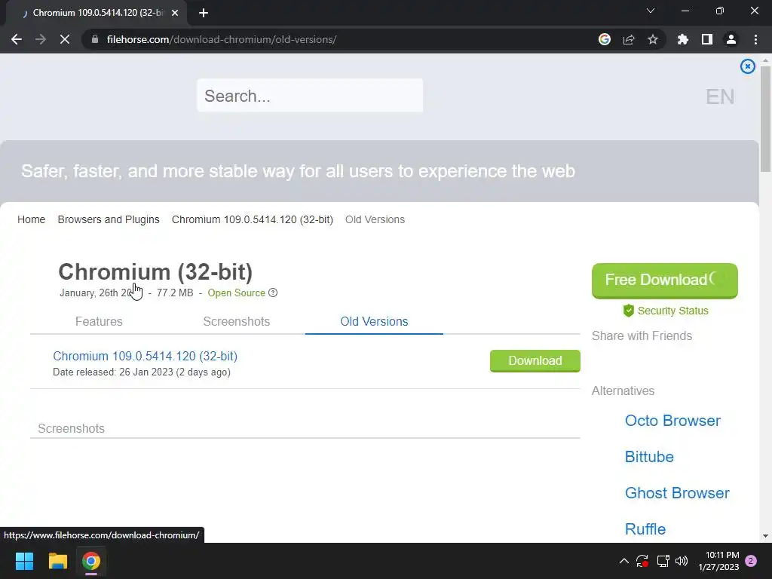Viewport: 772px width, 579px height.
Task: Click the address bar URL
Action: pyautogui.click(x=222, y=39)
